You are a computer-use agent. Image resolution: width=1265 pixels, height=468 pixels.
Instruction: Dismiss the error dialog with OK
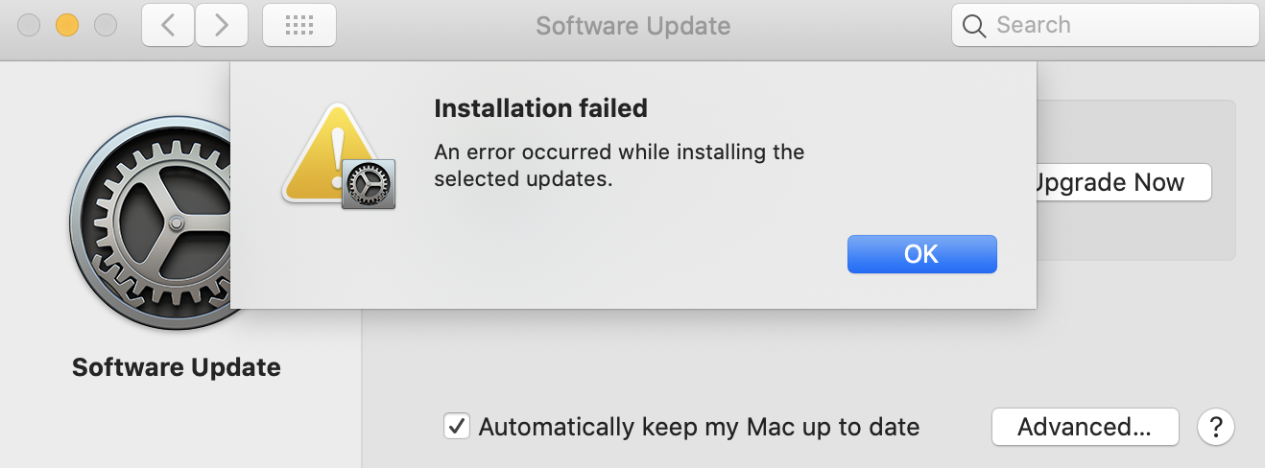tap(921, 254)
